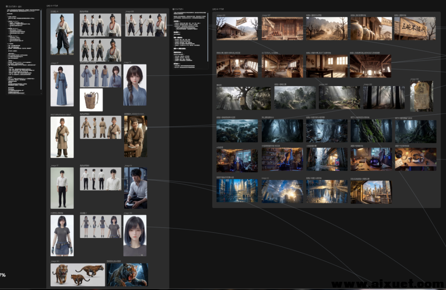This screenshot has width=446, height=290.
Task: Select the roaring tiger at night image
Action: 128,275
